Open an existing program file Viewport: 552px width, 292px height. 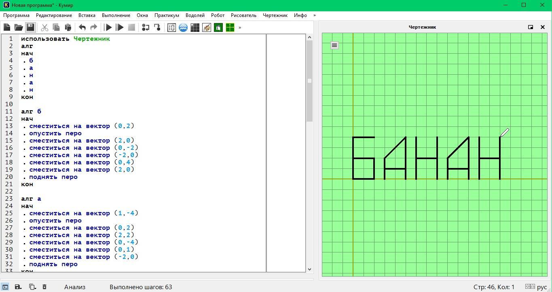click(19, 27)
